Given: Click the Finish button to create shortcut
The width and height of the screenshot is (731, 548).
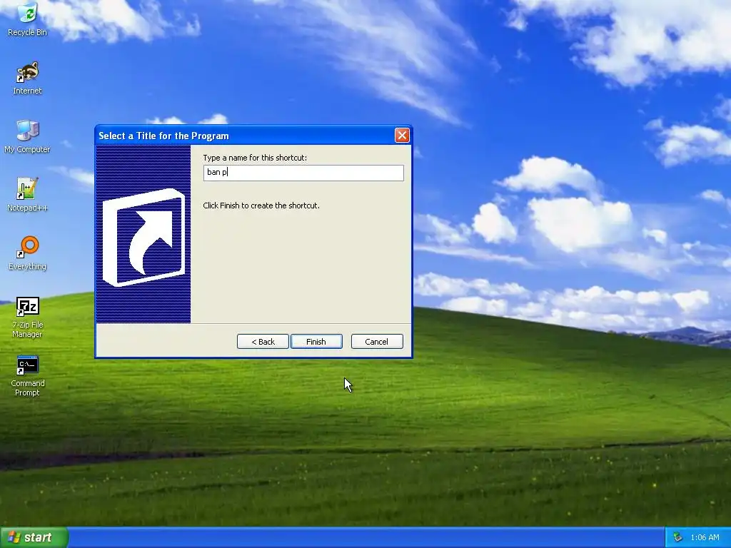Looking at the screenshot, I should point(316,342).
